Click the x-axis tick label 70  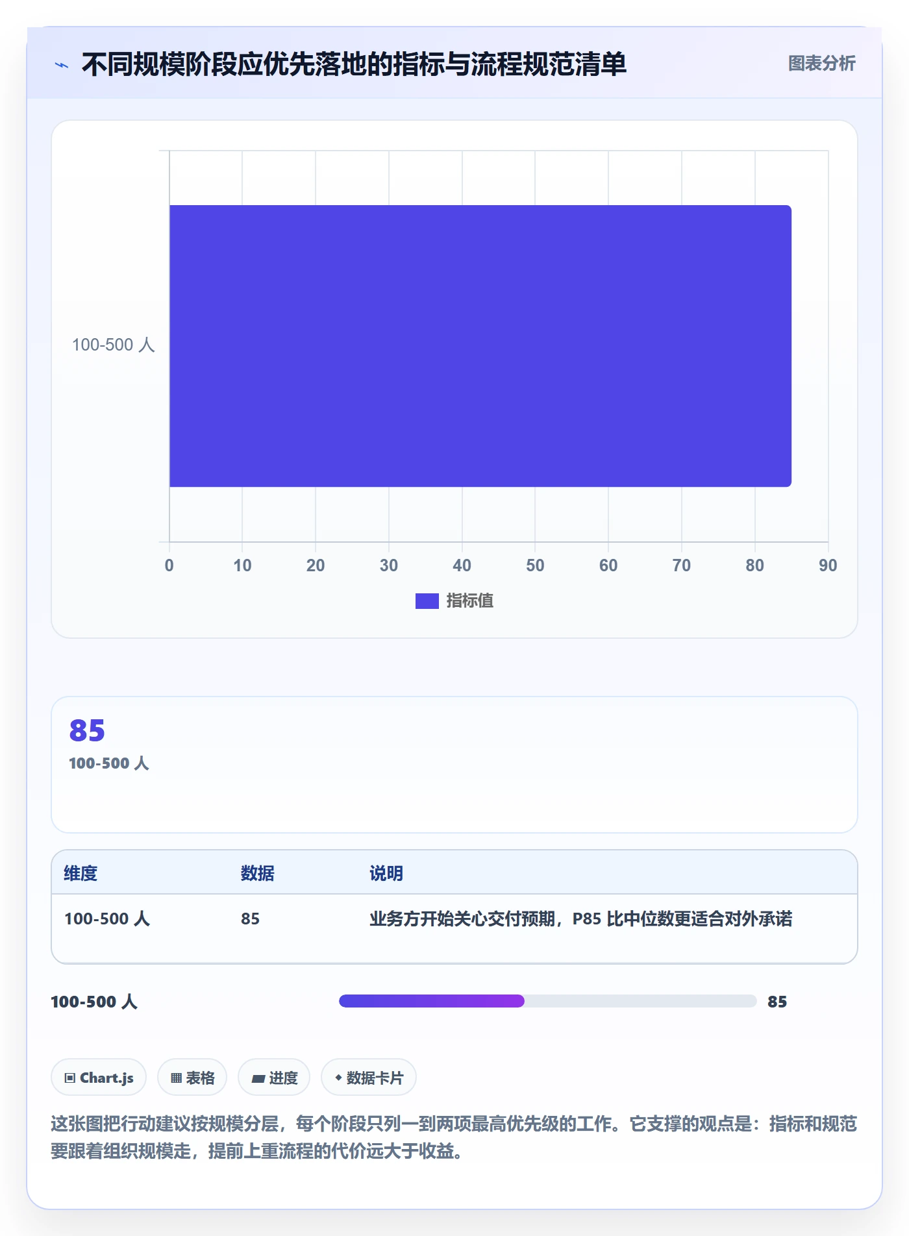click(x=682, y=565)
